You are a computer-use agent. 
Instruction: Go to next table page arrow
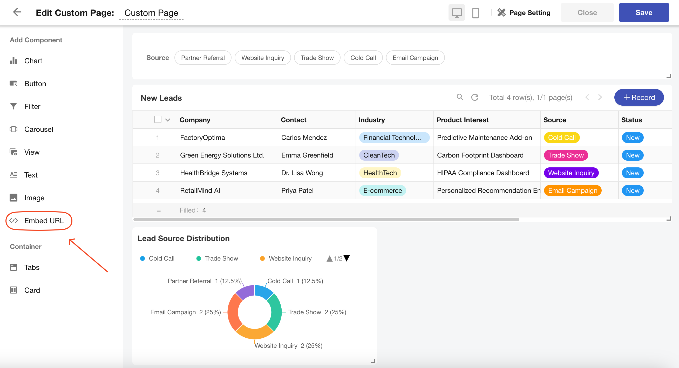coord(600,97)
